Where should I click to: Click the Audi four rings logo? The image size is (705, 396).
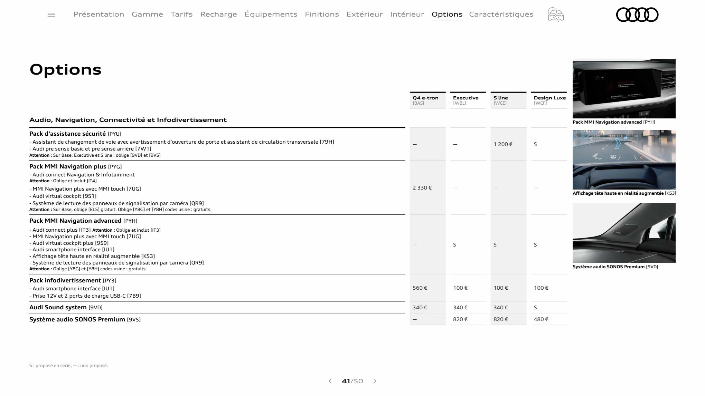click(637, 15)
